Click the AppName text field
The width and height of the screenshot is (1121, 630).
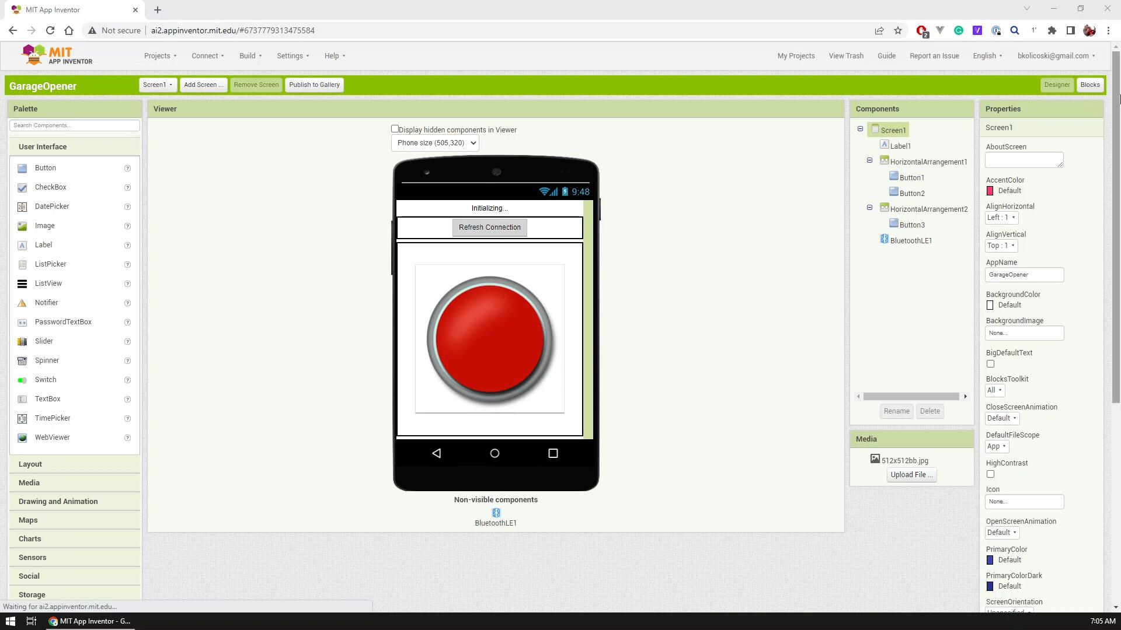1024,275
